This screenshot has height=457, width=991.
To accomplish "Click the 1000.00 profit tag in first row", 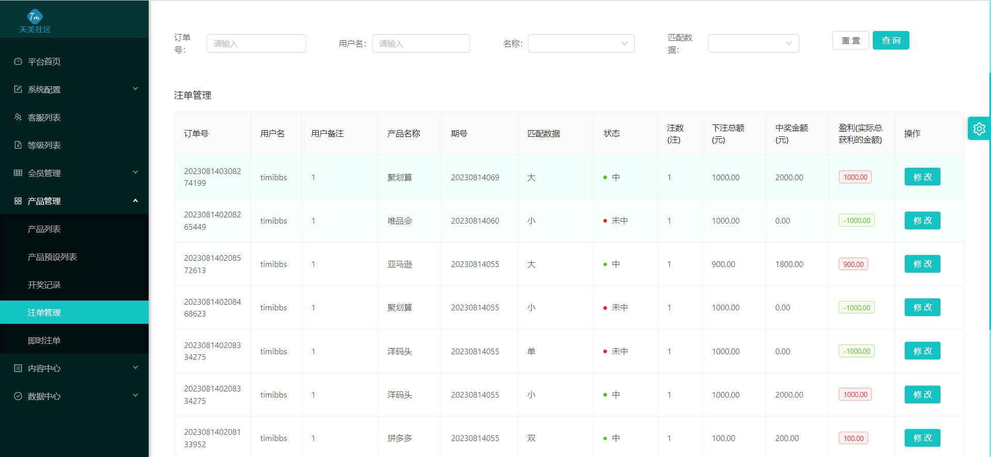I will pyautogui.click(x=855, y=177).
